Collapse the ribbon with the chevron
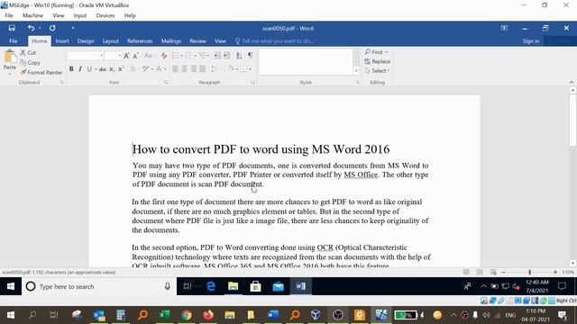 571,82
